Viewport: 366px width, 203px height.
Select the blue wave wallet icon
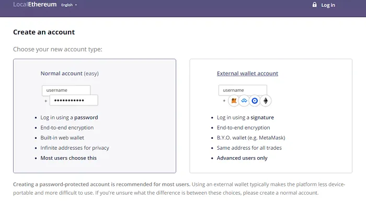[244, 101]
